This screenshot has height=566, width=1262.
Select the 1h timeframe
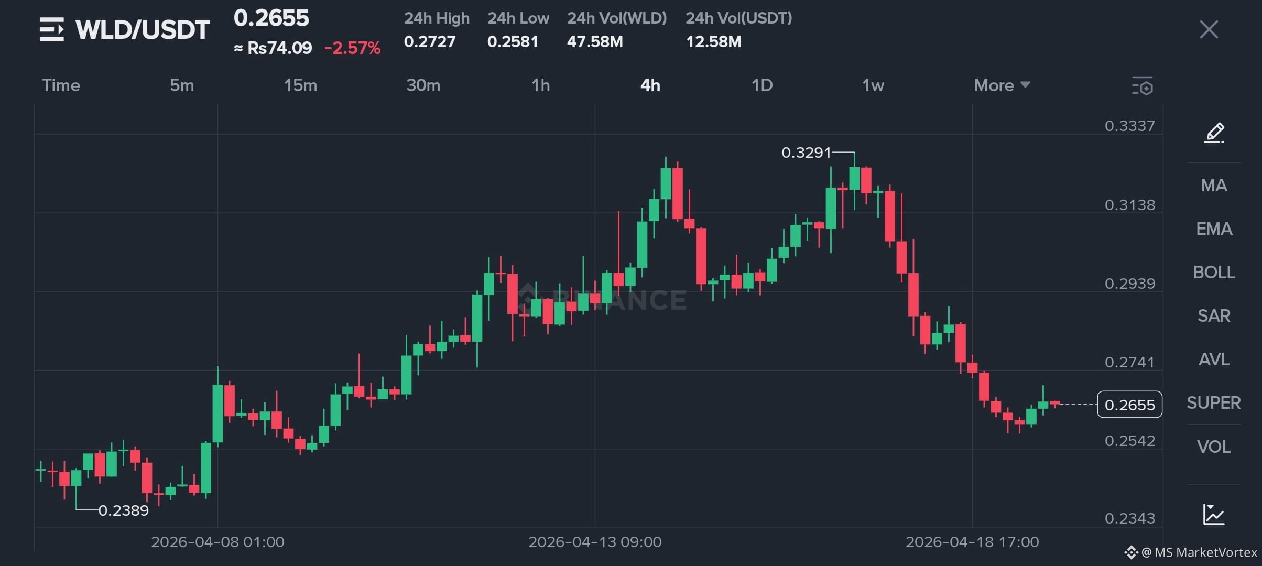pos(541,85)
